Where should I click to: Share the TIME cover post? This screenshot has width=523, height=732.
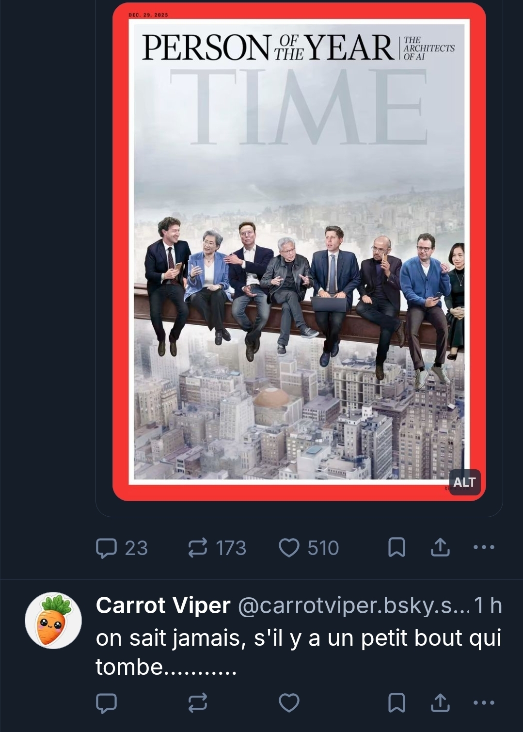pyautogui.click(x=440, y=548)
